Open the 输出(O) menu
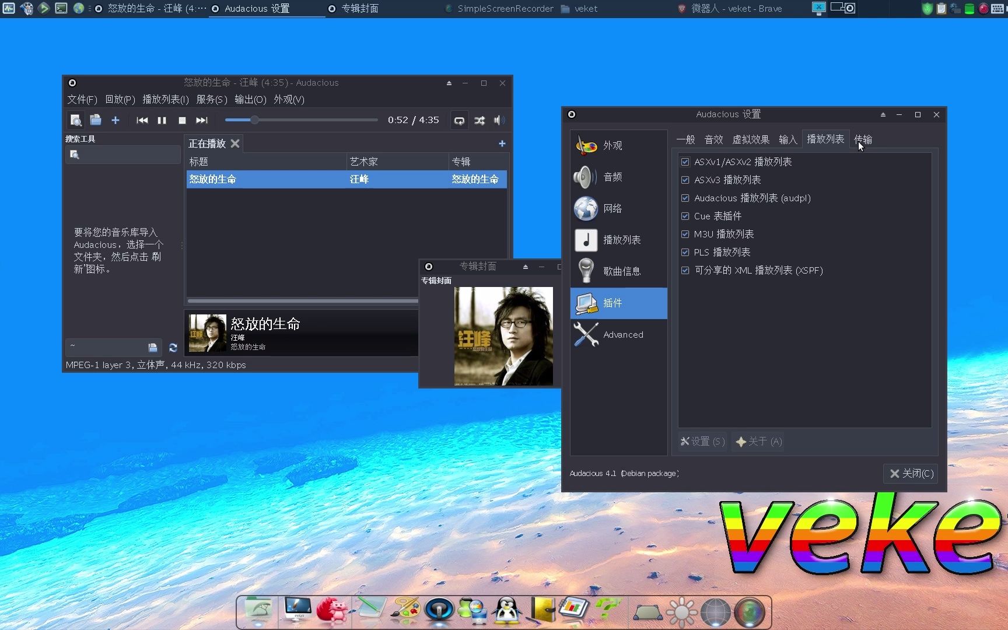 [250, 99]
